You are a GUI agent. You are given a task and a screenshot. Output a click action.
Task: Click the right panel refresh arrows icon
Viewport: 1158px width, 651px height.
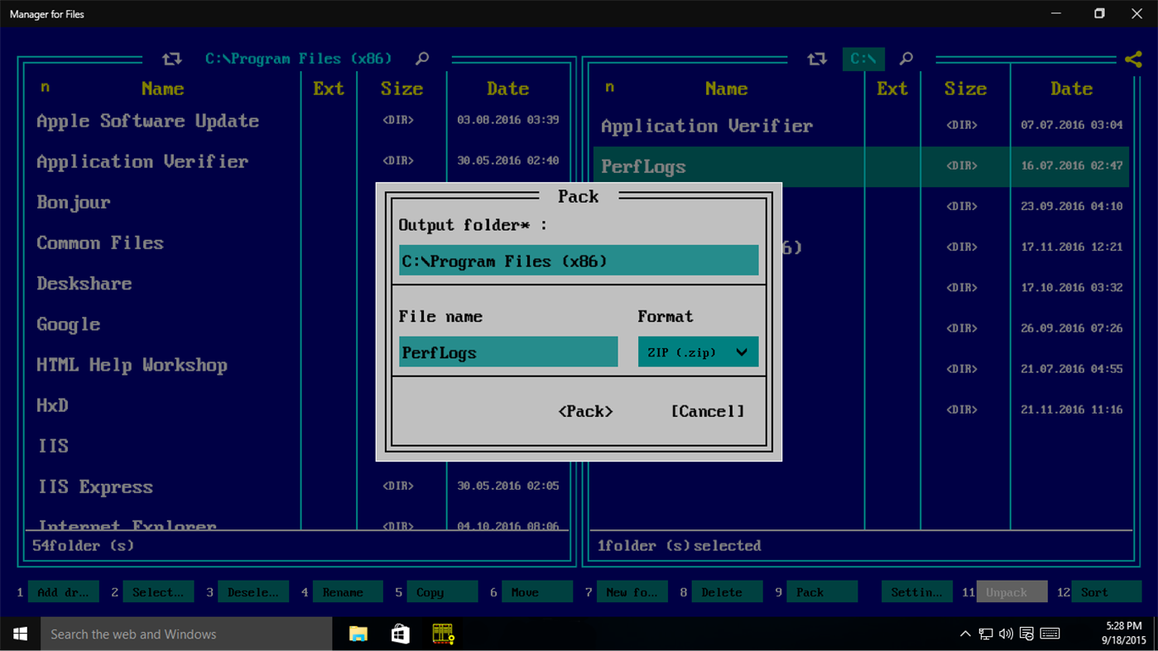[x=817, y=59]
